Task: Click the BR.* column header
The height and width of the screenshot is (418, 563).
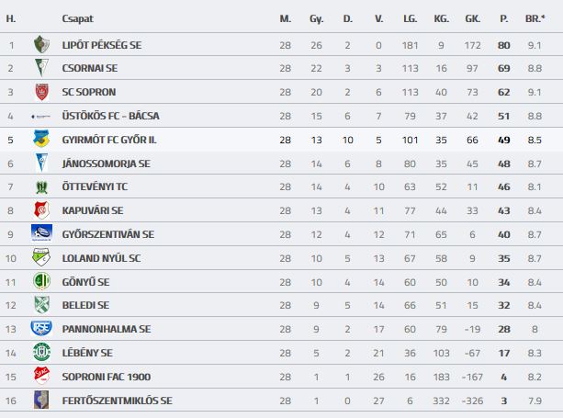Action: point(535,18)
